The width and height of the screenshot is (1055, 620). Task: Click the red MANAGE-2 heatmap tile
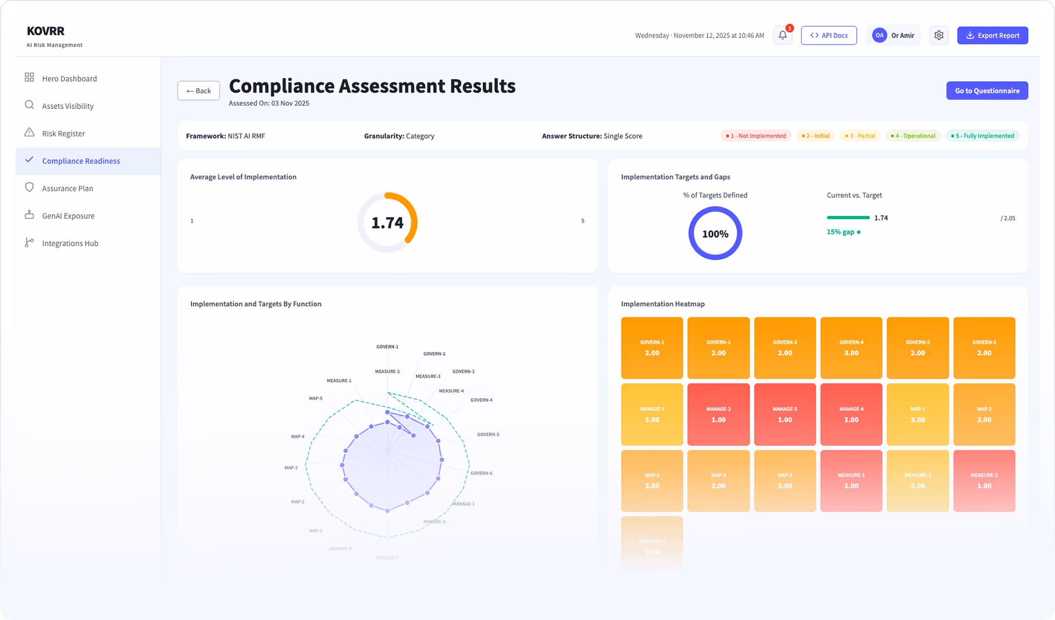718,414
